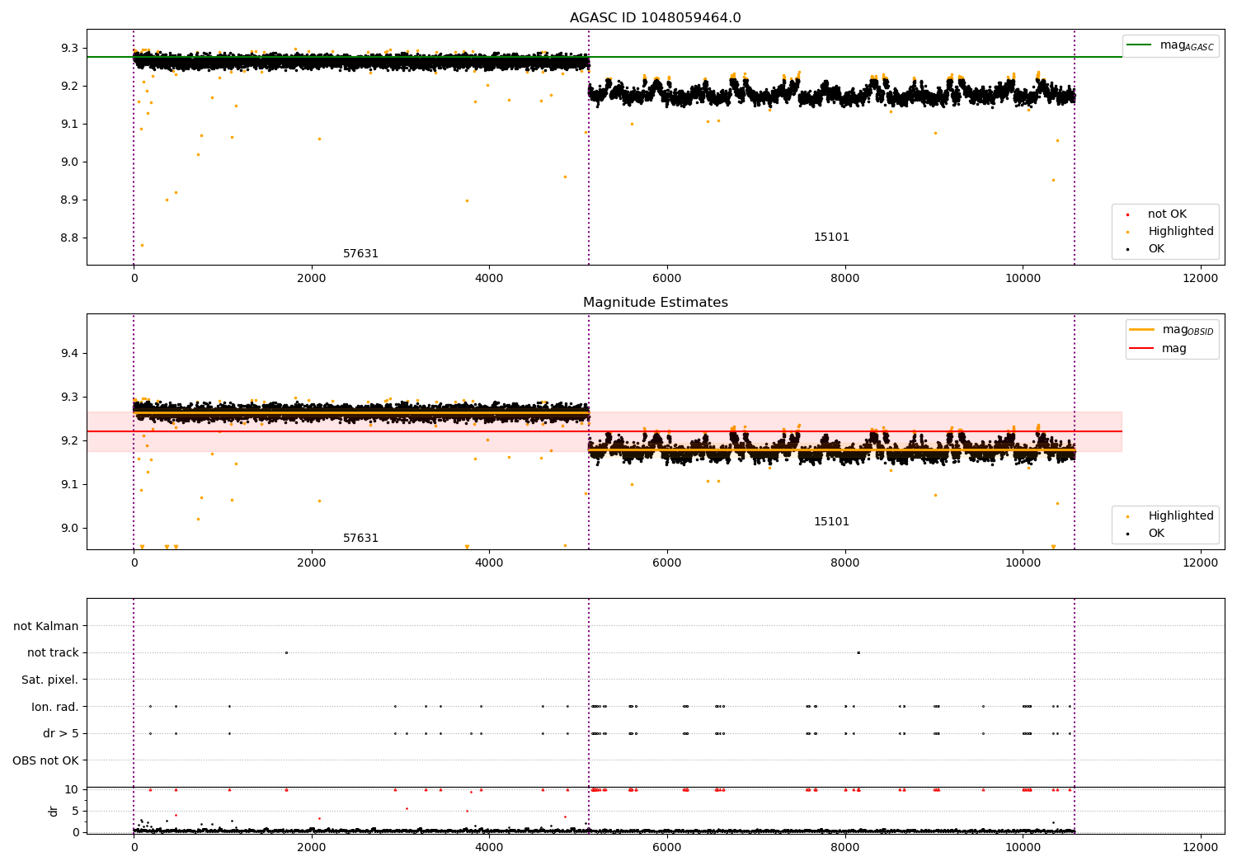This screenshot has width=1237, height=866.
Task: Click the "not track" row label
Action: coord(53,653)
